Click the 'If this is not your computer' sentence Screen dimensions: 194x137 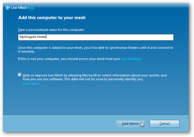tap(69, 59)
